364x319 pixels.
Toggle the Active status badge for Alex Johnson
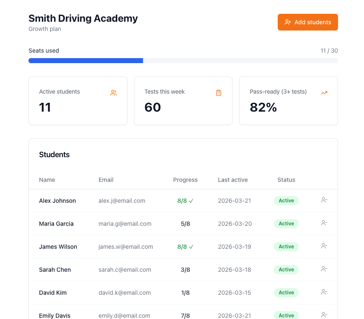click(x=286, y=201)
